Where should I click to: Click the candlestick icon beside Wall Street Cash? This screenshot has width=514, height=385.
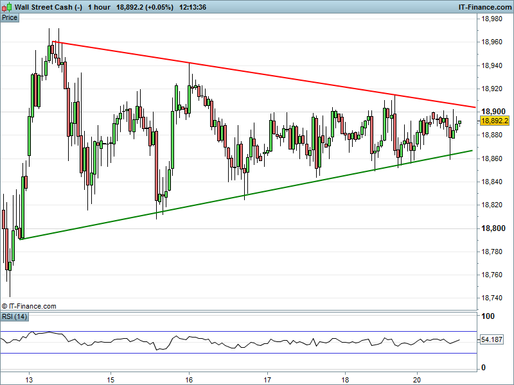point(7,7)
